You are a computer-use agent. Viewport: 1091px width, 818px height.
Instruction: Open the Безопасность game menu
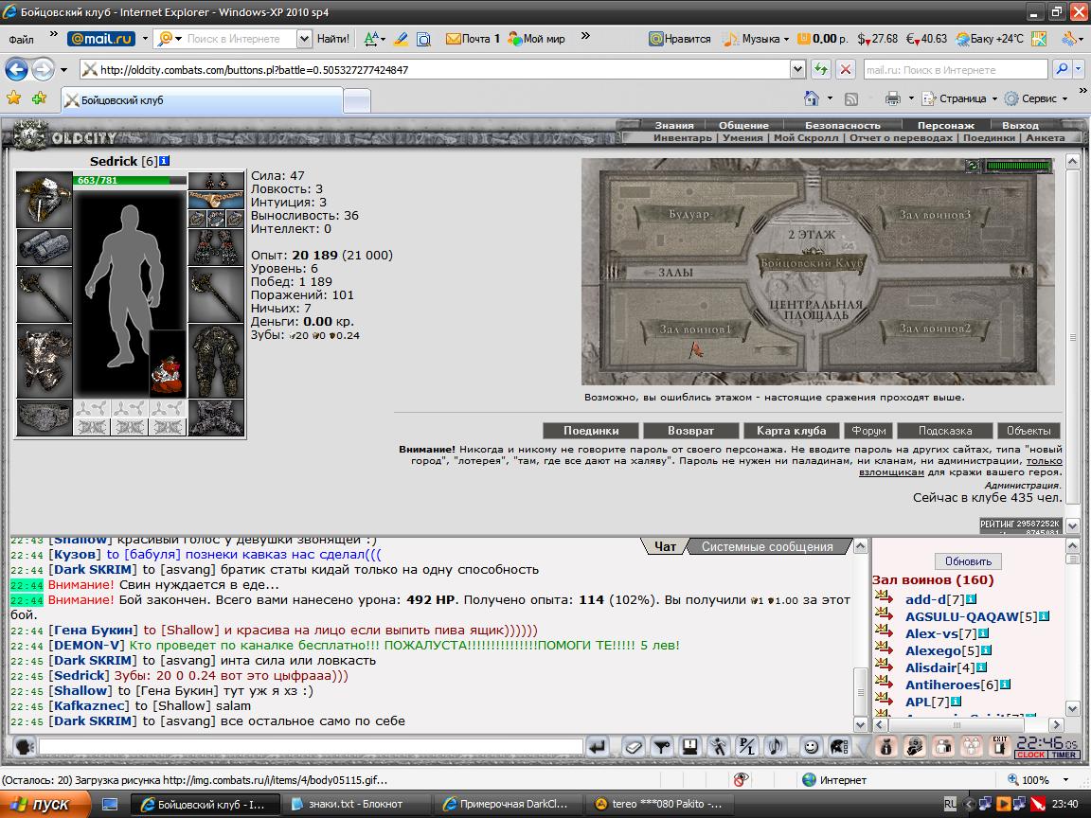click(x=843, y=125)
